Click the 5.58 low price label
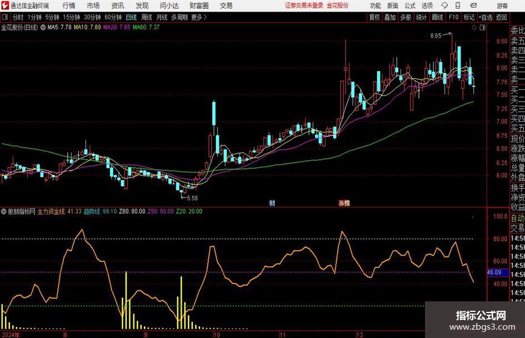 [192, 198]
